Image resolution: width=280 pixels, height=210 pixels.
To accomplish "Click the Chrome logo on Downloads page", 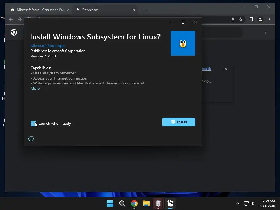I will tap(14, 32).
